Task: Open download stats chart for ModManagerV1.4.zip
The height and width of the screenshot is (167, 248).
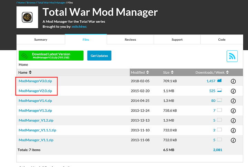Action: tap(219, 100)
